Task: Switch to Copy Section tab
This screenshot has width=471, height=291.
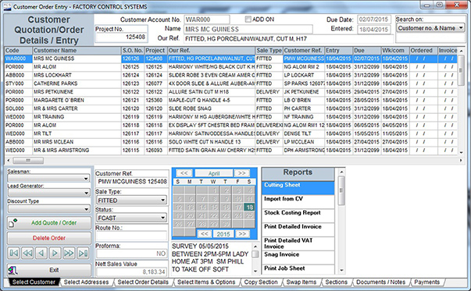Action: (x=261, y=282)
